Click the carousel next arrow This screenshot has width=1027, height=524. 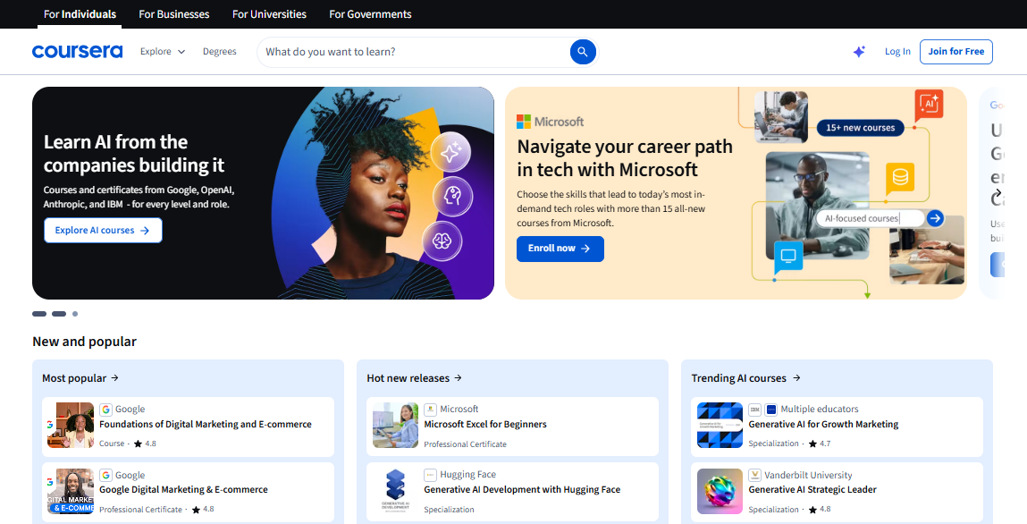point(998,193)
